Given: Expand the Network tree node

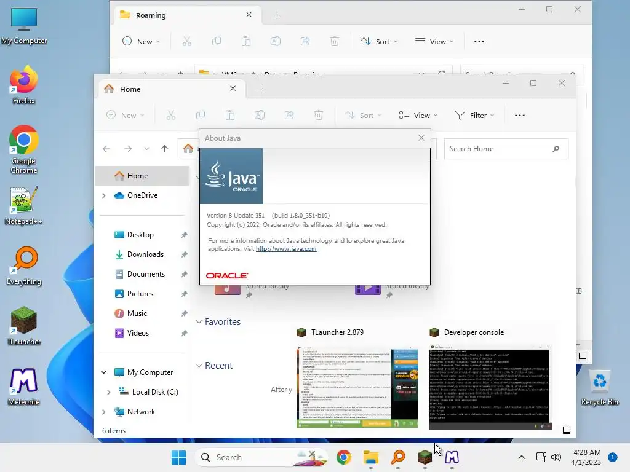Looking at the screenshot, I should click(x=103, y=412).
